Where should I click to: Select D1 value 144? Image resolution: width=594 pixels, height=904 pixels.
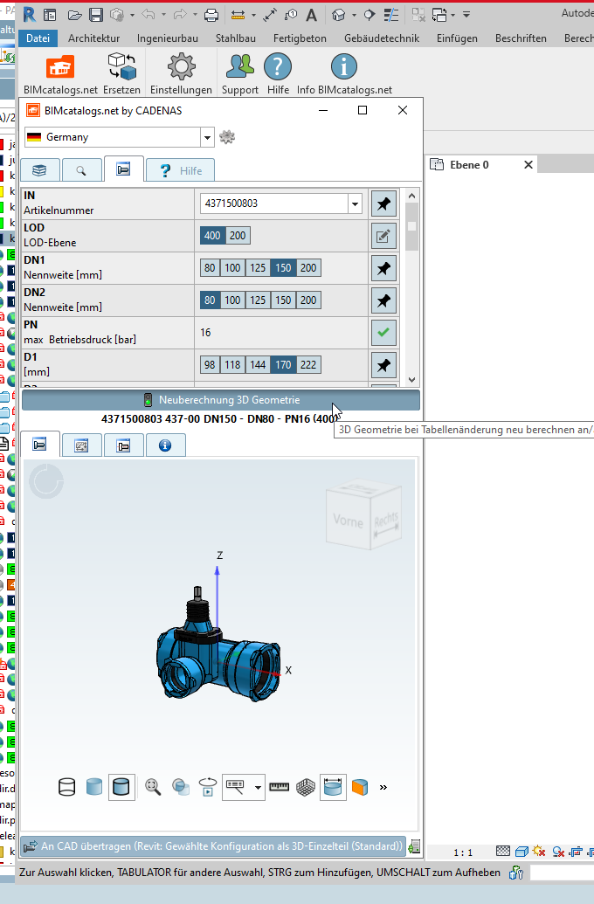[258, 364]
